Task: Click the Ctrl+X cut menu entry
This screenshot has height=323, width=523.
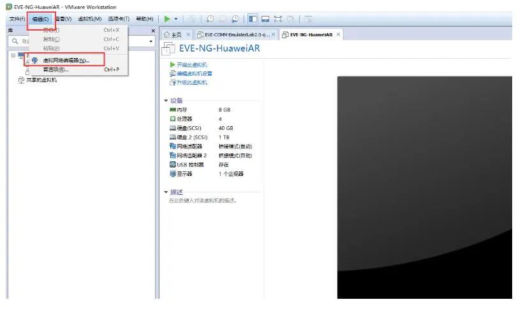Action: pyautogui.click(x=78, y=30)
